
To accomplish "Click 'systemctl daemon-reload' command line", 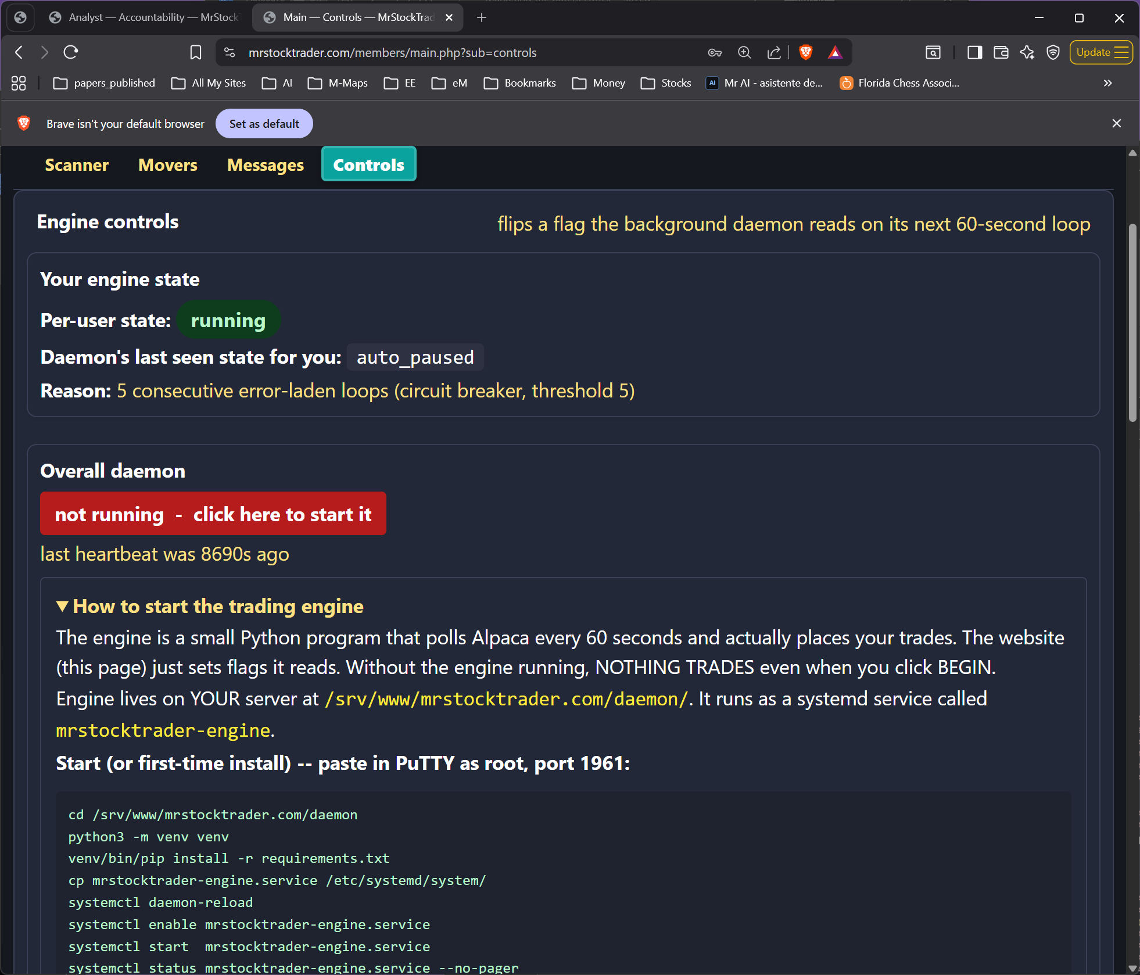I will click(x=160, y=902).
